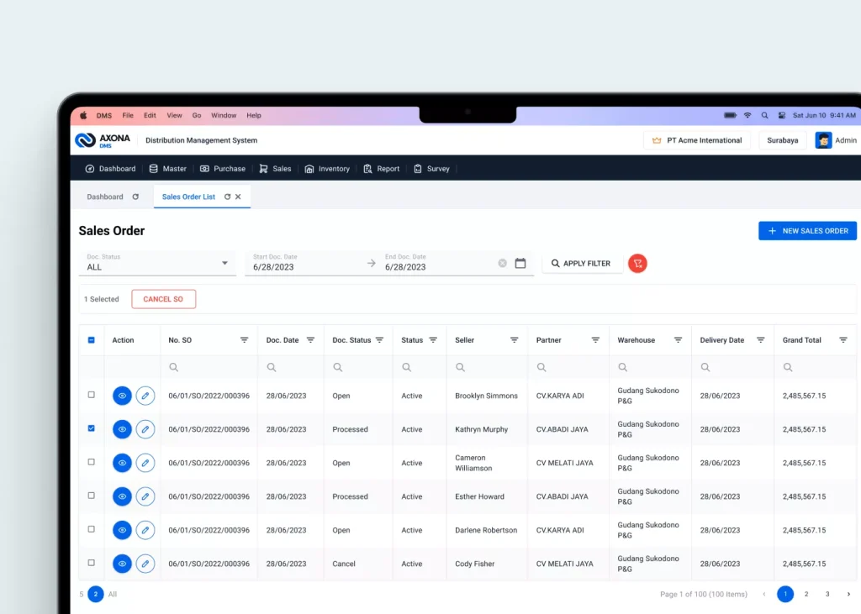The height and width of the screenshot is (614, 861).
Task: Click the Seller column search field
Action: pos(488,367)
